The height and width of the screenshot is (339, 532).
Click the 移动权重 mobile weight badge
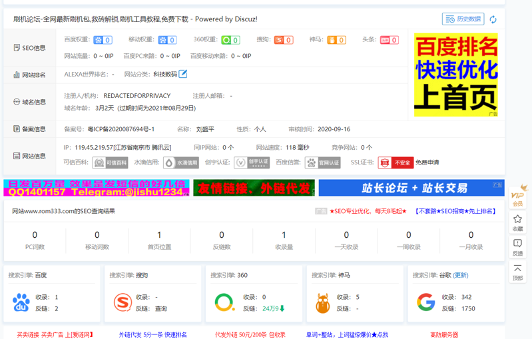click(167, 40)
